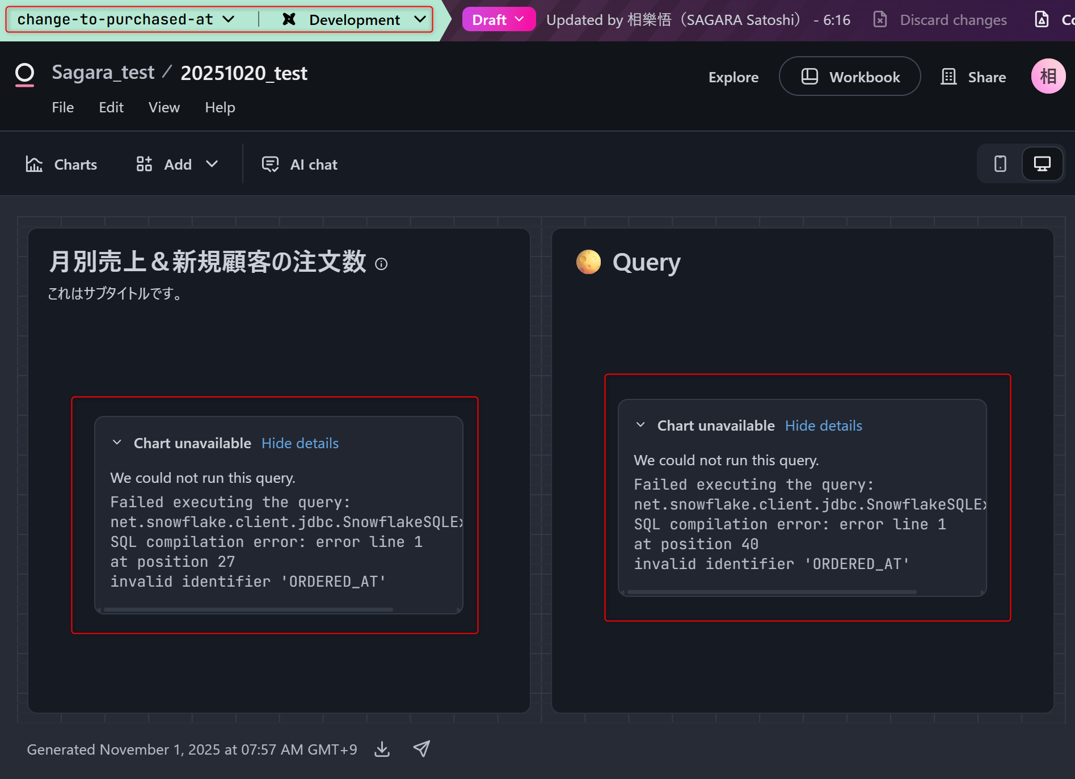Click the Workbook button

click(x=849, y=77)
